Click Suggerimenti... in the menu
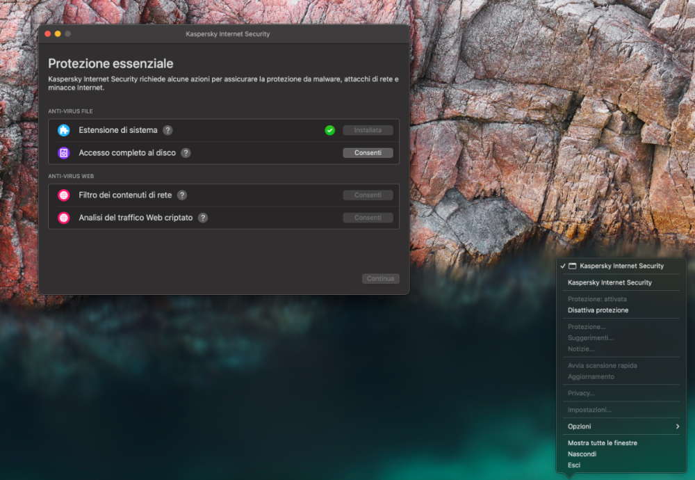The height and width of the screenshot is (480, 695). tap(621, 337)
